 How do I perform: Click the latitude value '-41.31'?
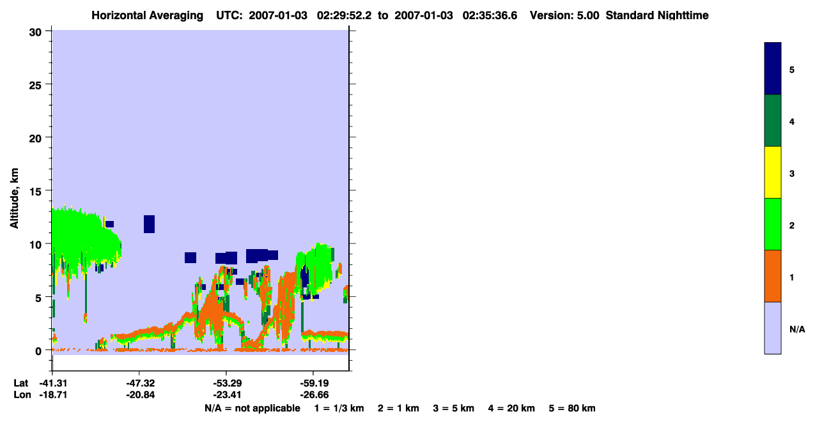[x=52, y=383]
